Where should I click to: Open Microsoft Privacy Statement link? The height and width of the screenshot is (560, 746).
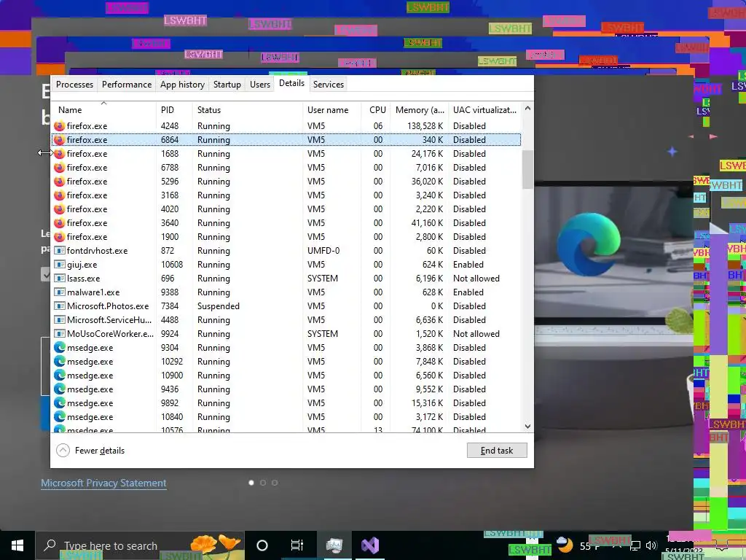103,483
